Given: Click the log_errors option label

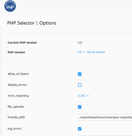Looking at the screenshot, I should point(14,129).
